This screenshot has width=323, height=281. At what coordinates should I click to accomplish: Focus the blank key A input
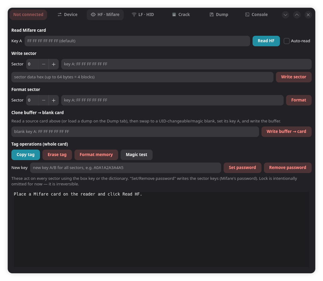coord(135,132)
